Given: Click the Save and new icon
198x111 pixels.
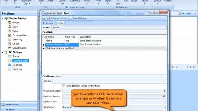Looking at the screenshot, I should (70, 18).
